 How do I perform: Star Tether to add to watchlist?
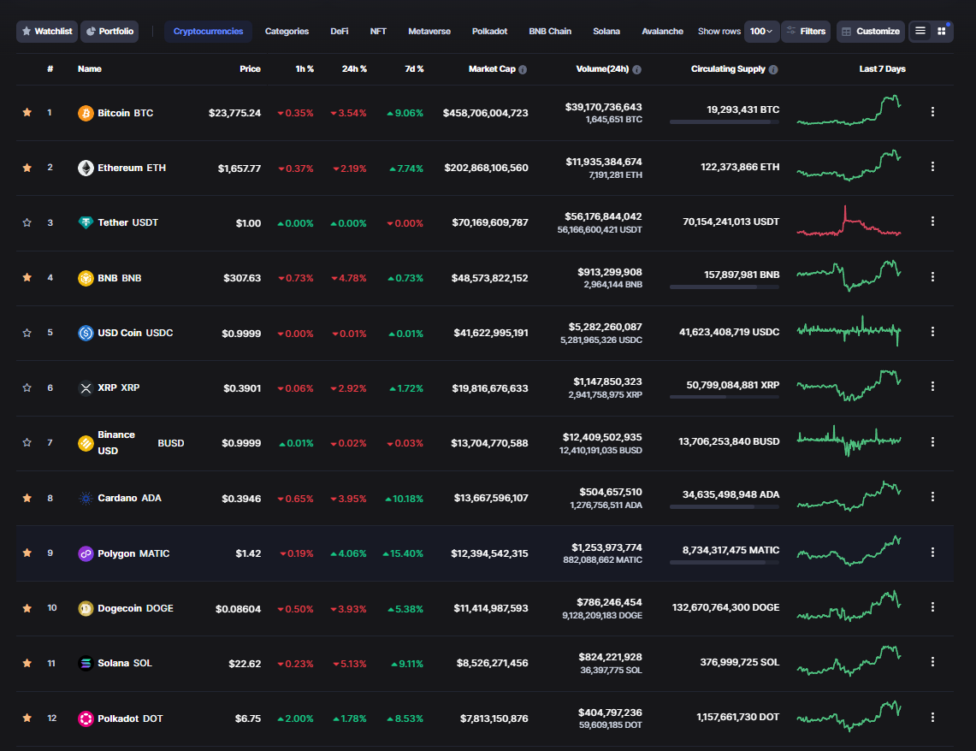coord(27,222)
